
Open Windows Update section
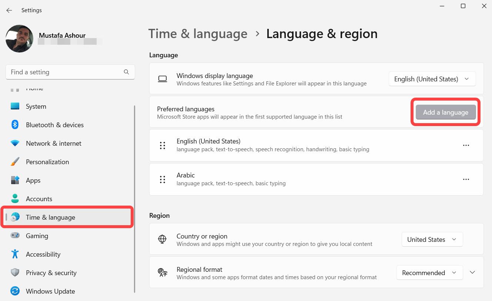(50, 291)
